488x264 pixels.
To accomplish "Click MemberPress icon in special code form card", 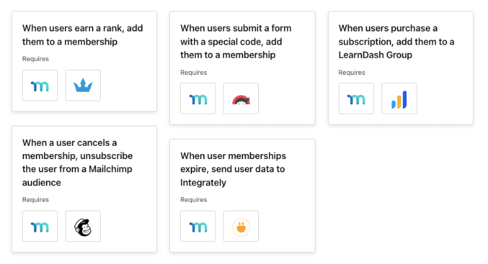I will tap(198, 99).
